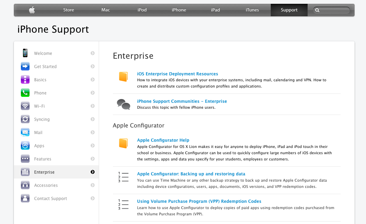Select the green Phone icon

pos(25,93)
